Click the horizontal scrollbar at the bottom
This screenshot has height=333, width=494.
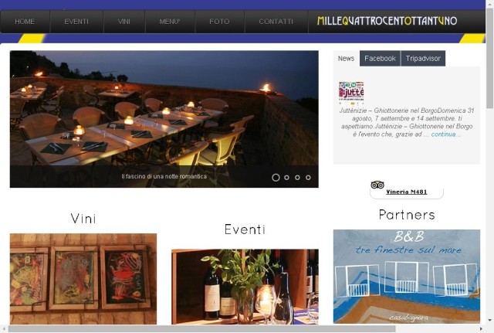[201, 329]
